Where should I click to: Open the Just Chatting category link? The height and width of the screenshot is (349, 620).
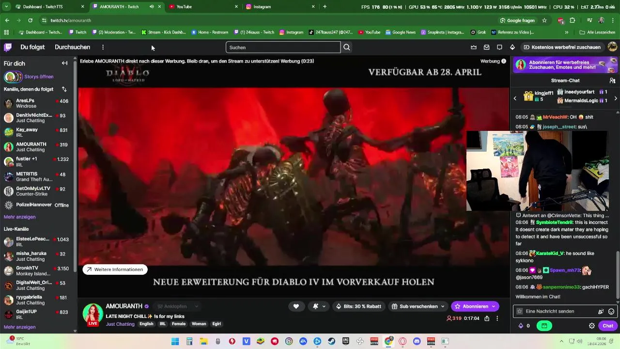tap(120, 324)
